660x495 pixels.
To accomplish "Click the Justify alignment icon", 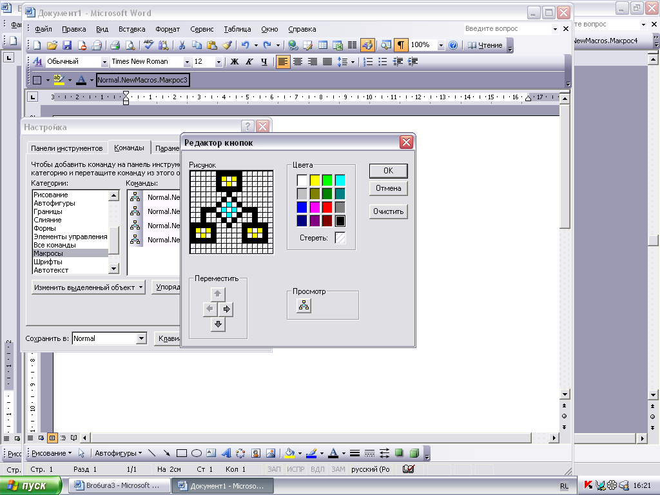I will pos(327,62).
